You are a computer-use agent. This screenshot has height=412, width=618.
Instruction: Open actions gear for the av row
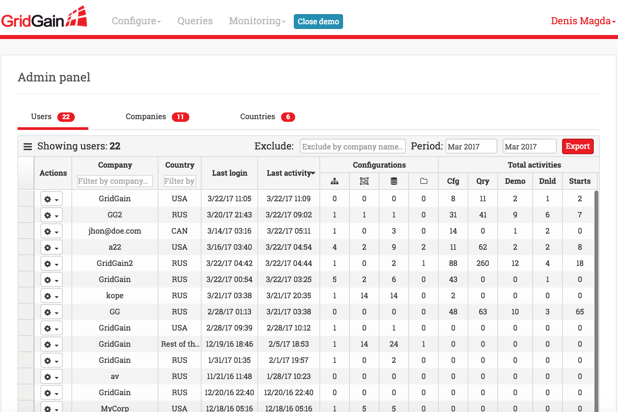point(52,377)
